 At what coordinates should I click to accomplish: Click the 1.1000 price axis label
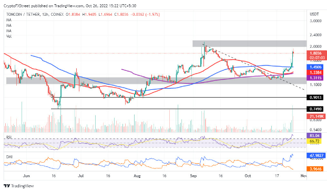click(315, 84)
